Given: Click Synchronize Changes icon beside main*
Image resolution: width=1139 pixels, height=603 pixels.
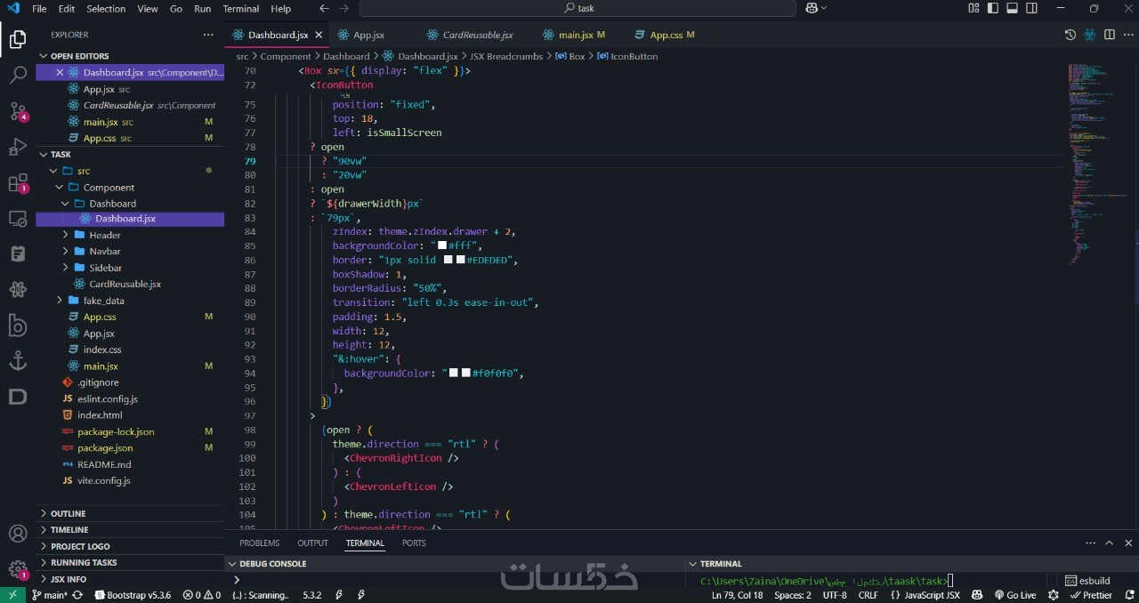Looking at the screenshot, I should [77, 595].
